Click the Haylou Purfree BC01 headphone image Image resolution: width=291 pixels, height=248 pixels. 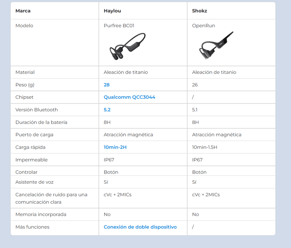point(128,46)
